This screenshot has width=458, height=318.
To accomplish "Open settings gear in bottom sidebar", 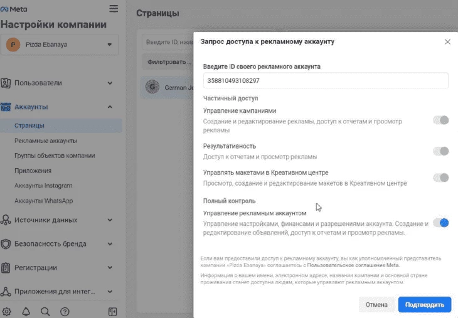I will (6, 312).
